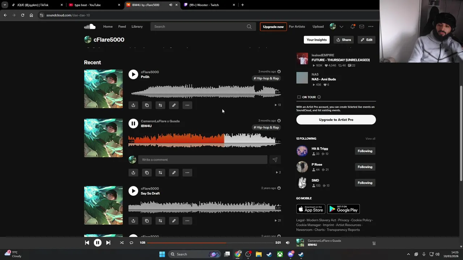This screenshot has width=463, height=260.
Task: Toggle Following for SMD
Action: [365, 183]
